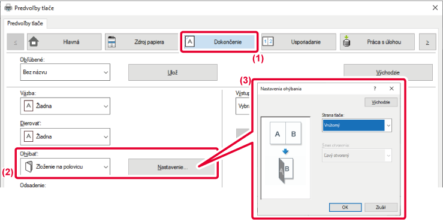Screen dimensions: 443x222
Task: Click the house icon on Hlavná tab
Action: point(34,42)
